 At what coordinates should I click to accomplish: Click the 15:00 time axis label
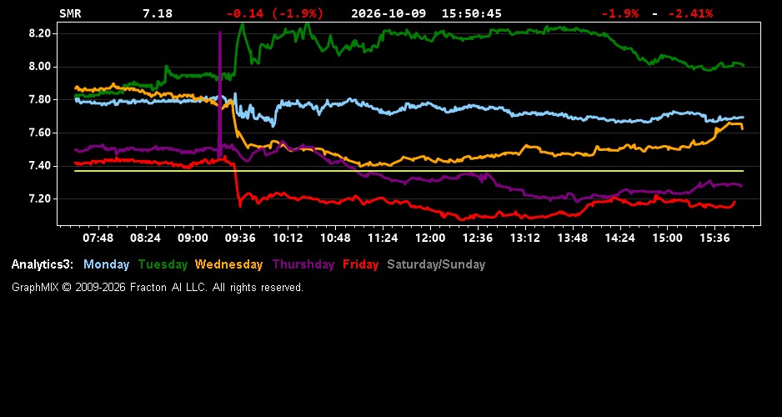[667, 238]
